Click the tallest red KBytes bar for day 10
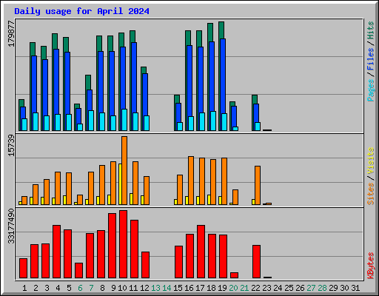The image size is (379, 296). (x=123, y=244)
